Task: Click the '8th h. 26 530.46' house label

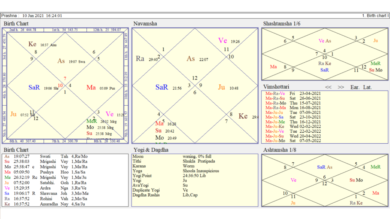Action: tap(107, 141)
